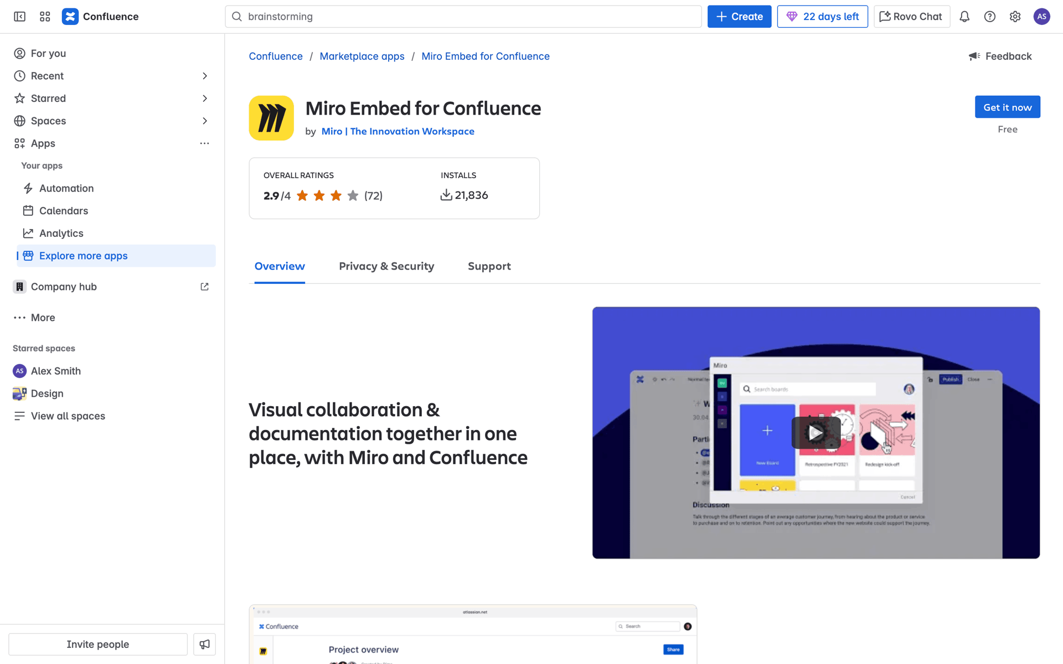Click Invite people button

(x=98, y=644)
